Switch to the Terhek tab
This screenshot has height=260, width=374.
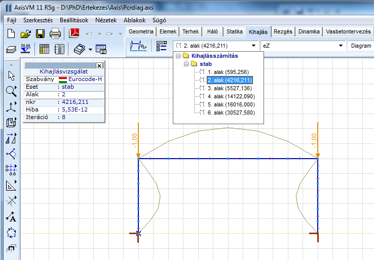pyautogui.click(x=191, y=31)
